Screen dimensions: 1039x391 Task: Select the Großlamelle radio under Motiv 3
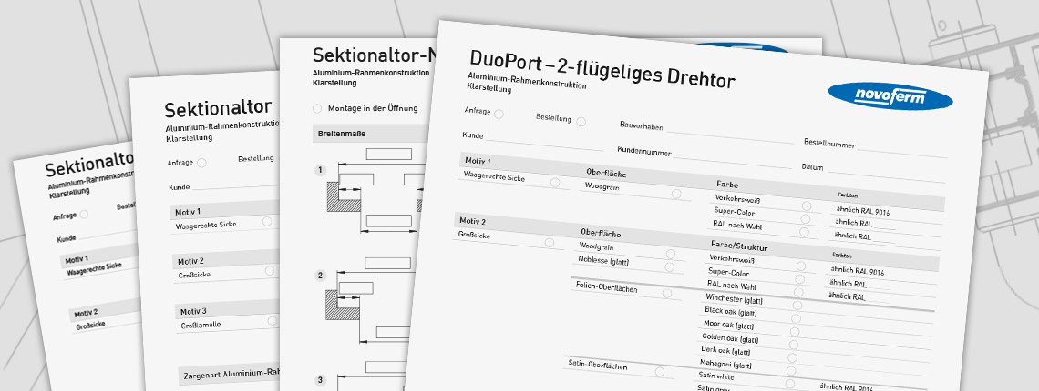click(x=272, y=320)
